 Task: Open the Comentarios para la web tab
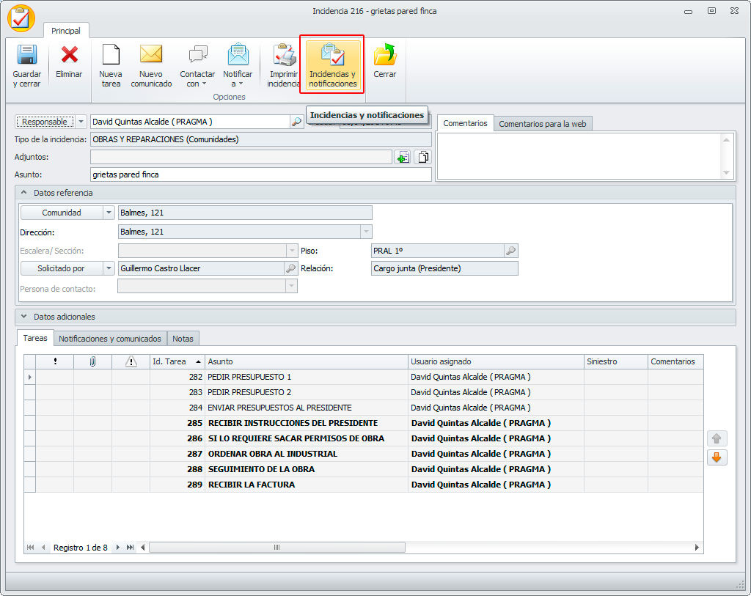click(x=542, y=124)
